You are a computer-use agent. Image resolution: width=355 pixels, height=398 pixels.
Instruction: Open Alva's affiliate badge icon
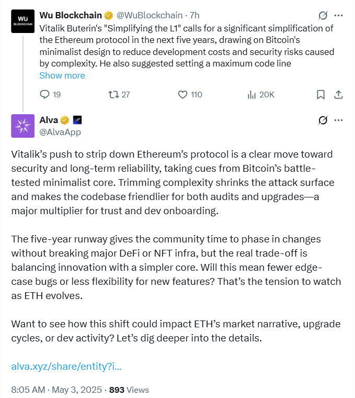coord(77,120)
